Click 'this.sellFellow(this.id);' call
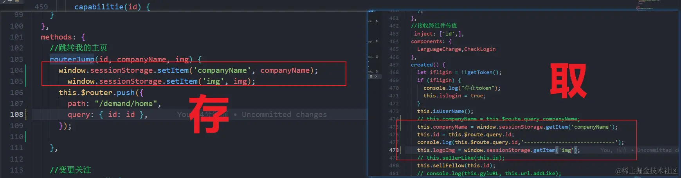 (x=456, y=165)
